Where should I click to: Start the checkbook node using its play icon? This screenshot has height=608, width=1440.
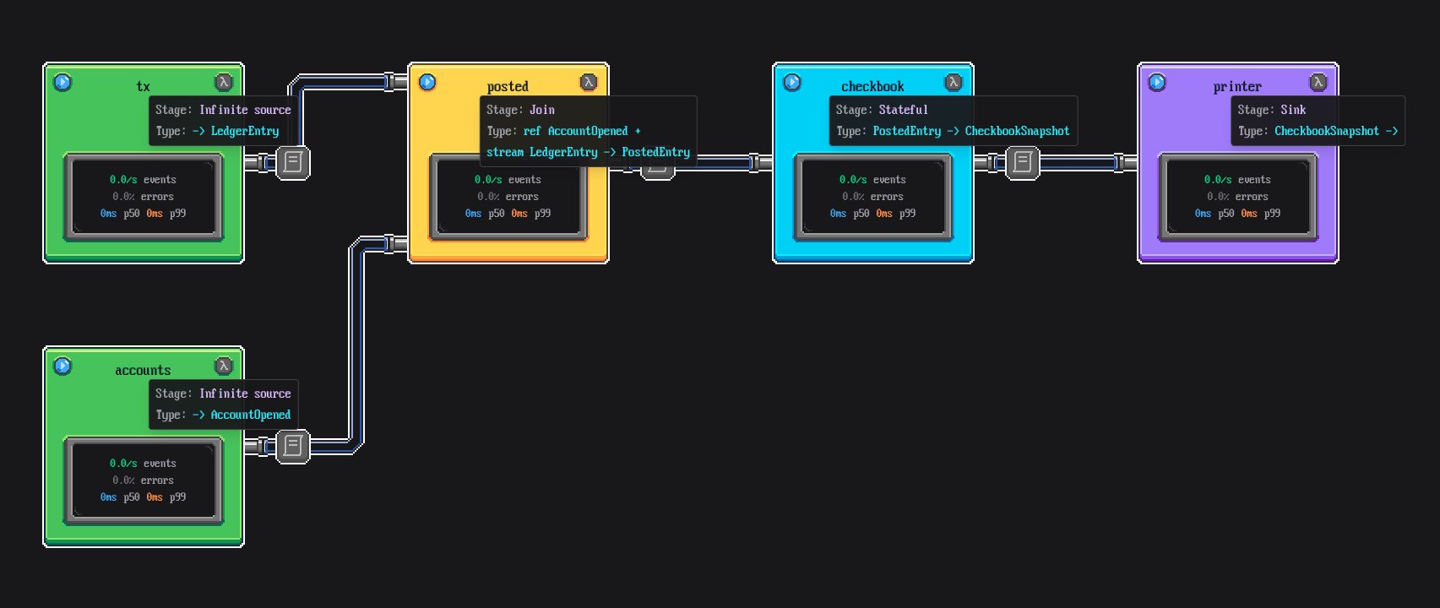(x=792, y=82)
